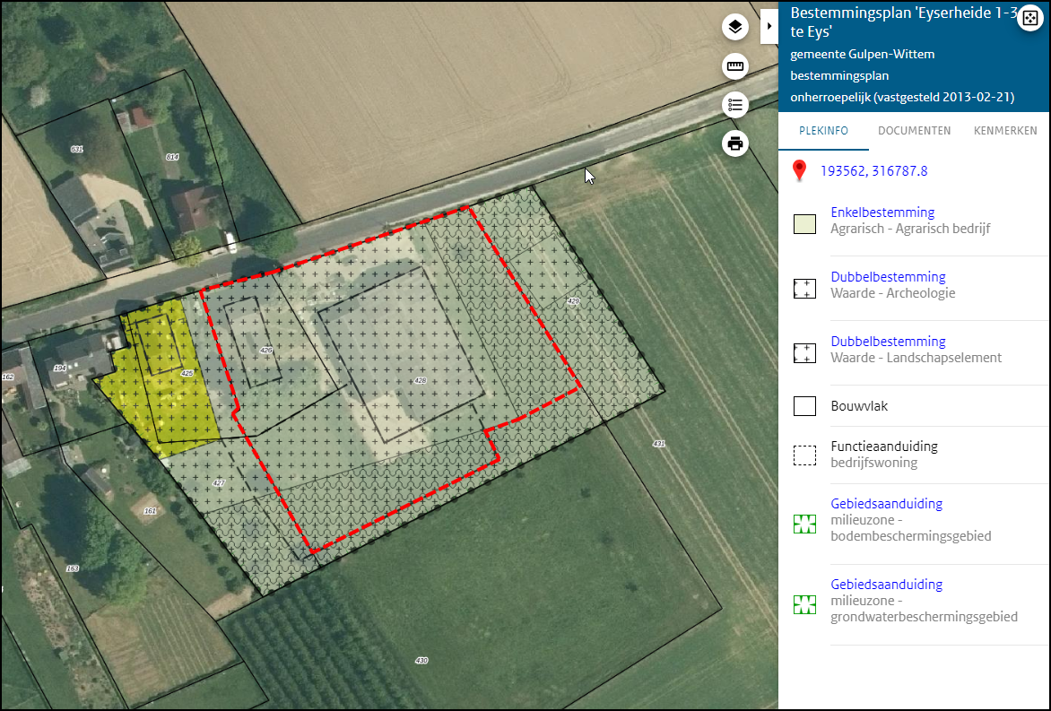This screenshot has width=1051, height=711.
Task: Open Gebiedsaanduiding link for grondwaterbeschermingsgebied
Action: click(x=886, y=585)
